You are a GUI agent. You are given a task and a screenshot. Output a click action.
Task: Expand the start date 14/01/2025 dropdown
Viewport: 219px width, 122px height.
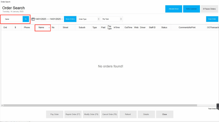click(x=47, y=19)
